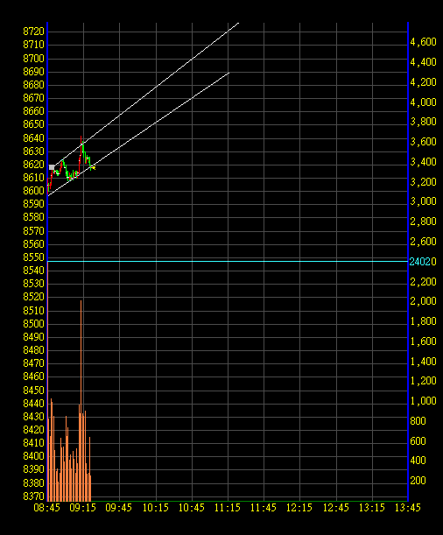This screenshot has width=443, height=535.
Task: Click the 08:45 time axis label
Action: (x=46, y=508)
